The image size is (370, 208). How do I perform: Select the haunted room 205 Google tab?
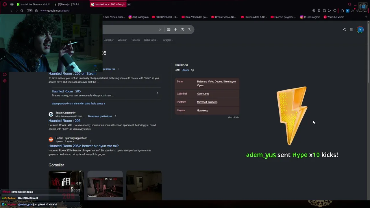[108, 4]
